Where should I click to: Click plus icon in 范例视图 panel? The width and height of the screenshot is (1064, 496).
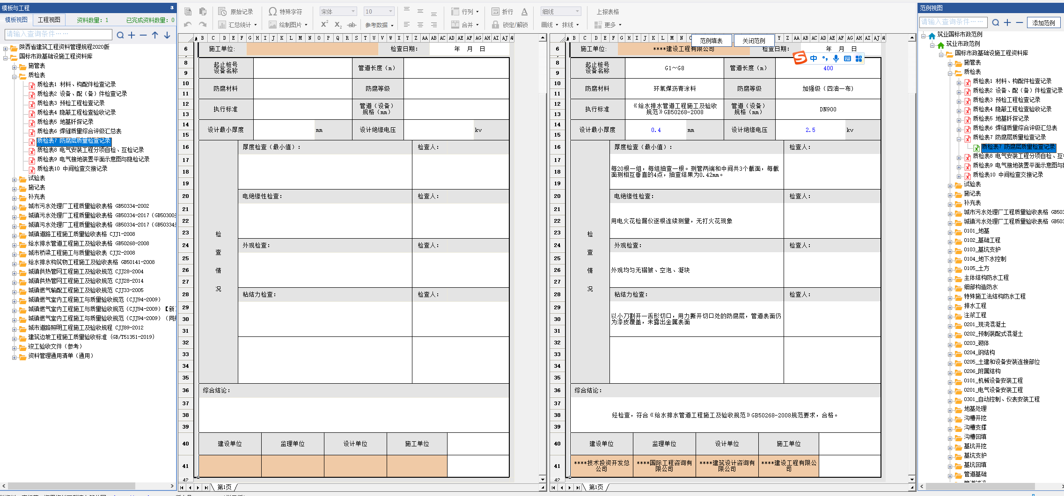pos(1007,22)
